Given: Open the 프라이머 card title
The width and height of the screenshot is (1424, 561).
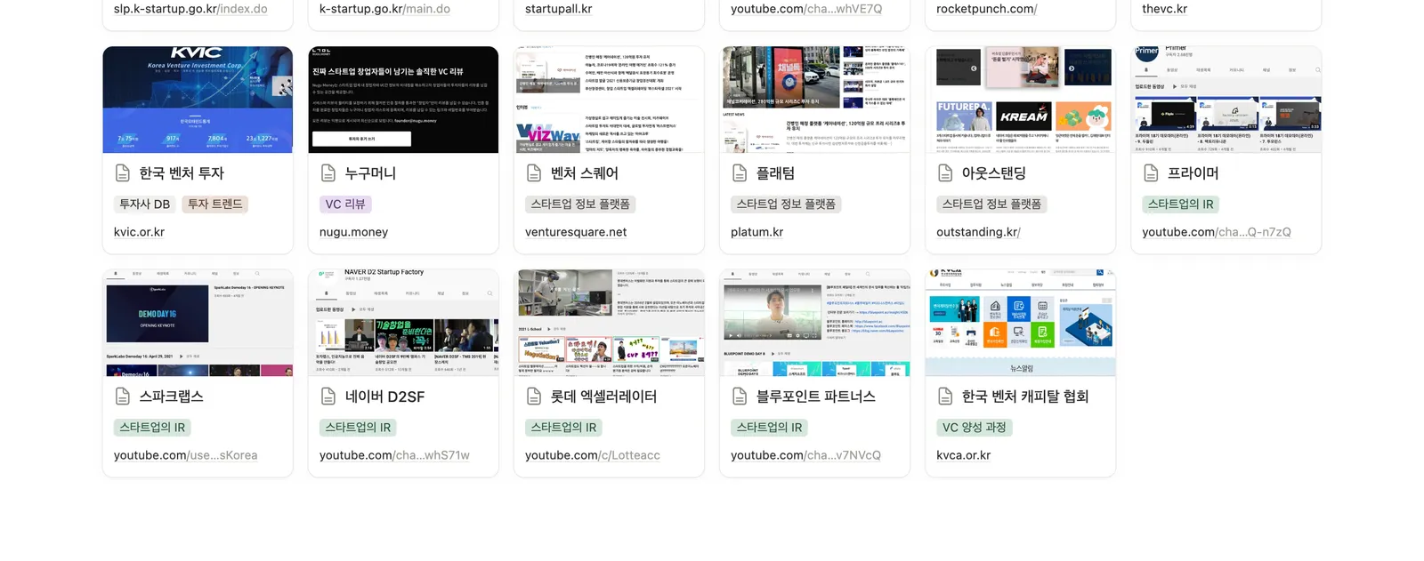Looking at the screenshot, I should click(1193, 173).
